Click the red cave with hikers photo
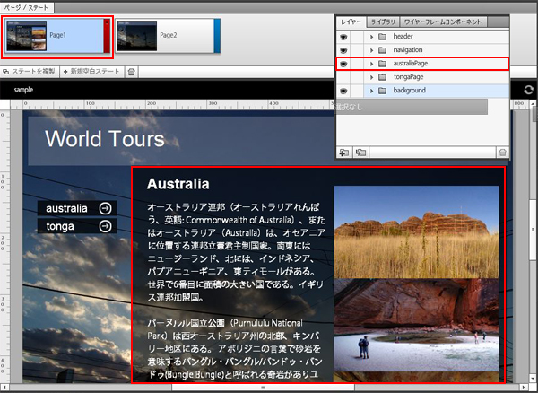538x393 pixels. pyautogui.click(x=416, y=325)
